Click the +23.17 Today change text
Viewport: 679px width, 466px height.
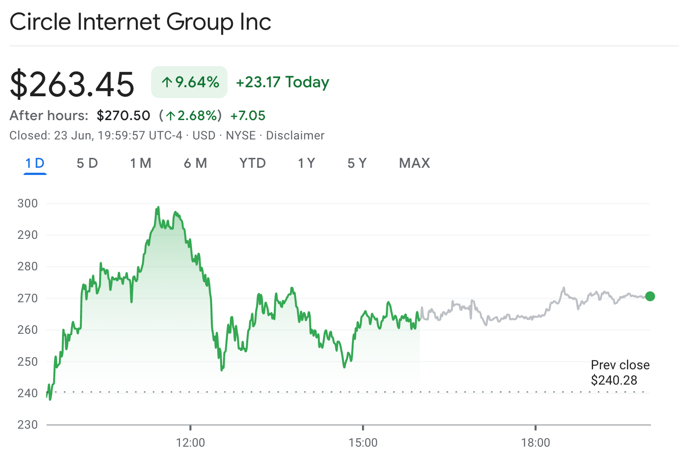coord(282,82)
